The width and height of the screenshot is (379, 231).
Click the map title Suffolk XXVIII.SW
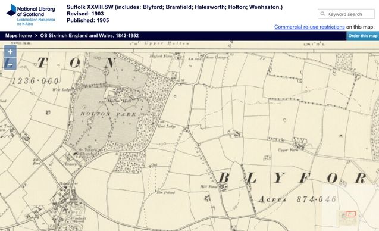point(90,7)
